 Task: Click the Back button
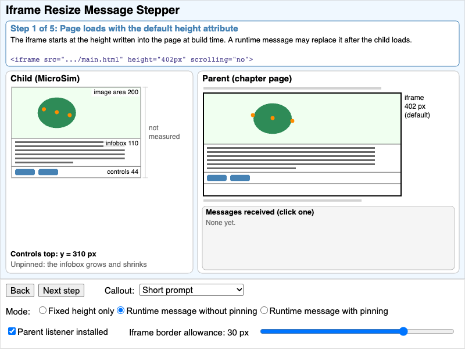tap(20, 290)
